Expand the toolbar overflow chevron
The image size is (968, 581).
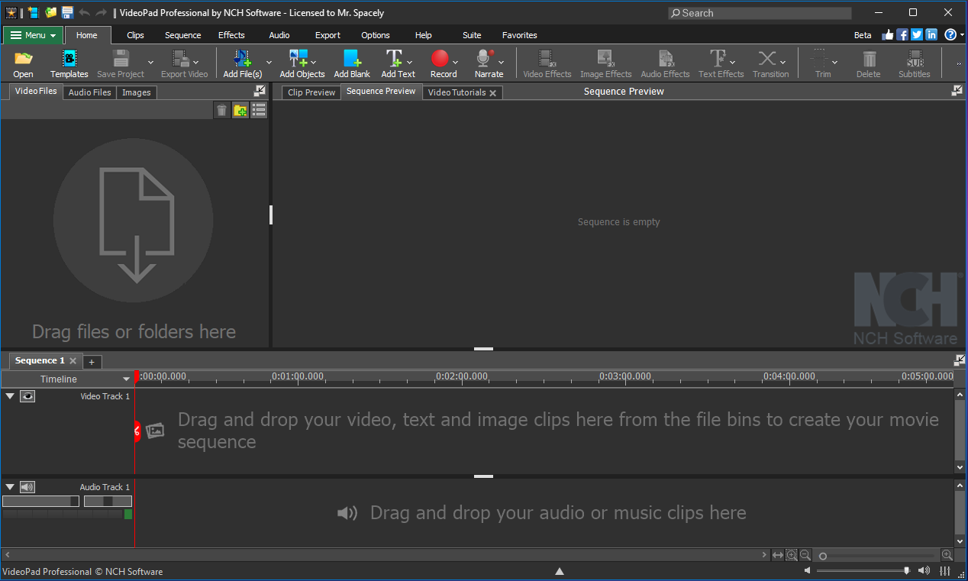(959, 63)
